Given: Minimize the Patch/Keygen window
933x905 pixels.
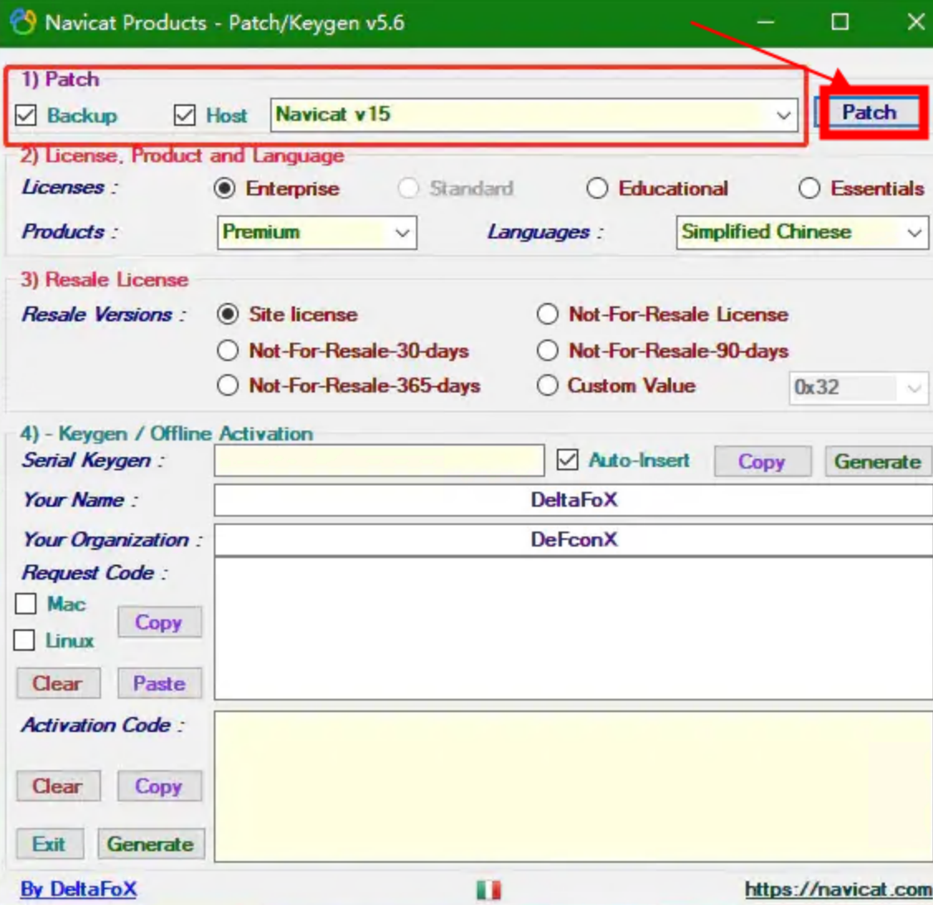Looking at the screenshot, I should coord(765,22).
